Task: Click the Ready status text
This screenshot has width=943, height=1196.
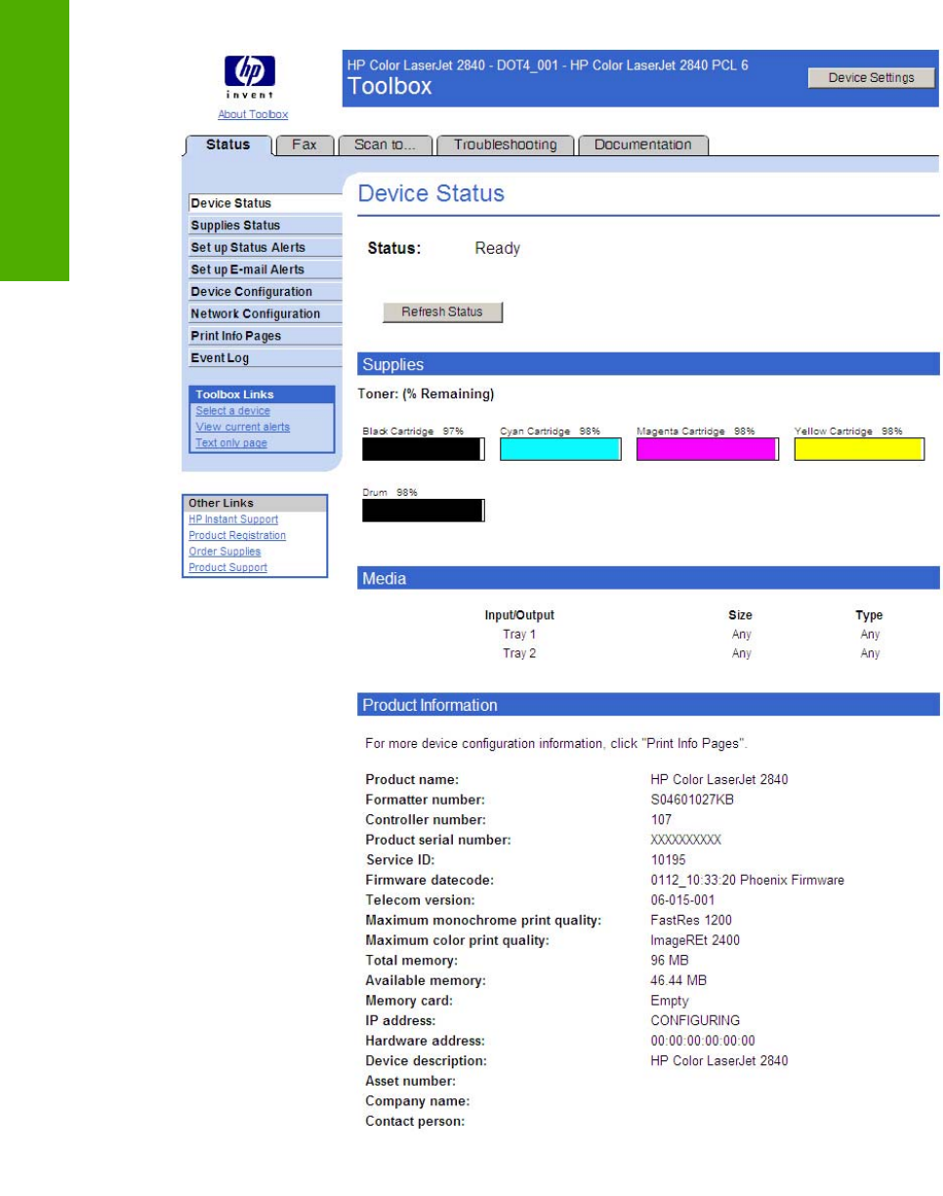Action: click(498, 249)
